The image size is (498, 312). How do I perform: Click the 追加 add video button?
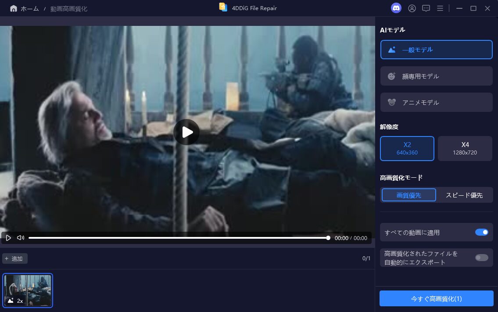click(14, 258)
